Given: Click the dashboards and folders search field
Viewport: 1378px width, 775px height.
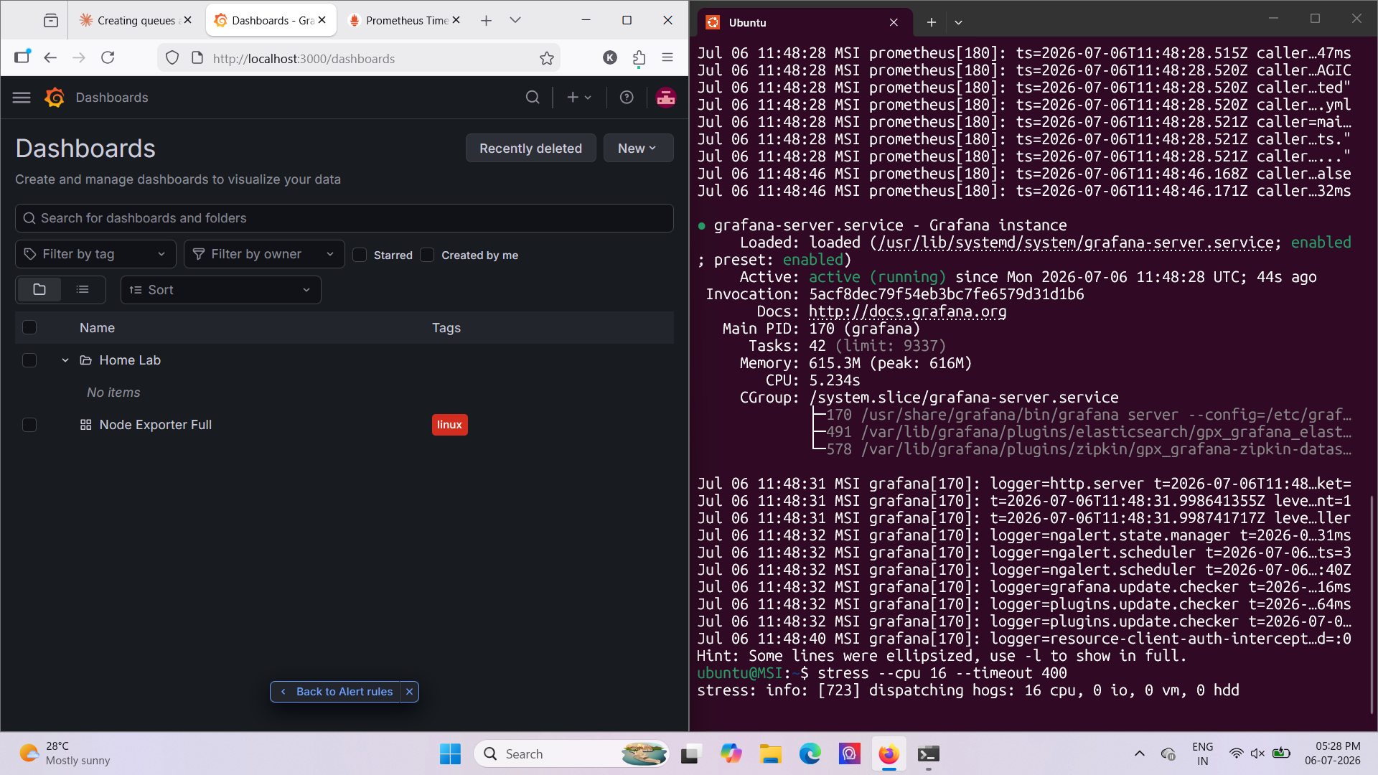Looking at the screenshot, I should 344,218.
